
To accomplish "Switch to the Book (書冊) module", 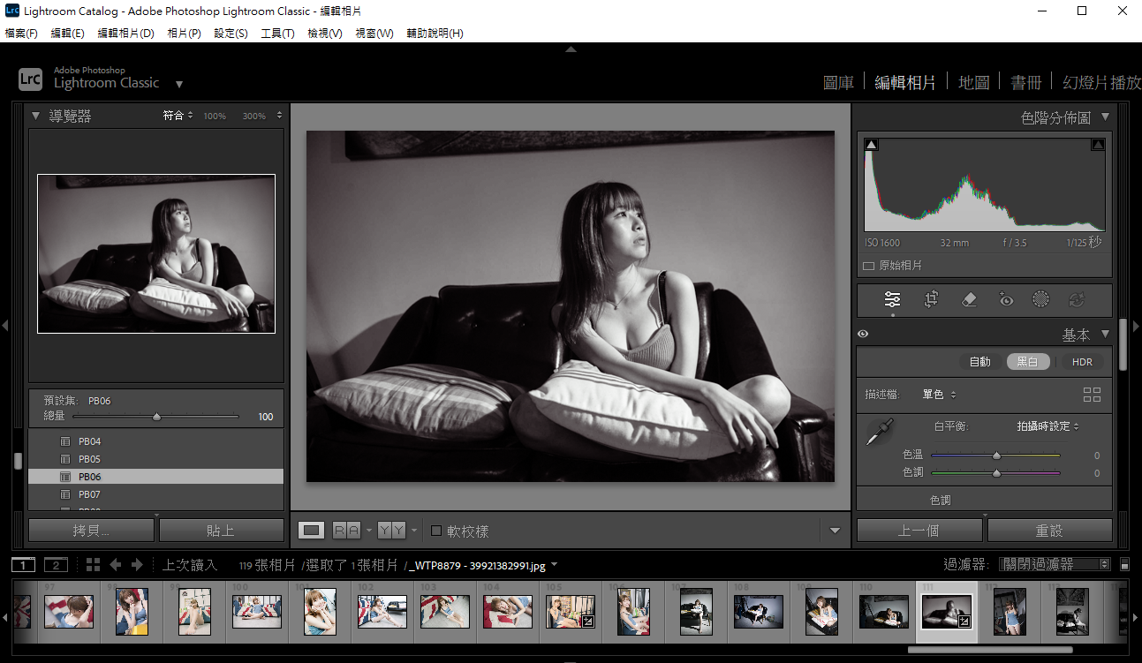I will coord(1026,82).
